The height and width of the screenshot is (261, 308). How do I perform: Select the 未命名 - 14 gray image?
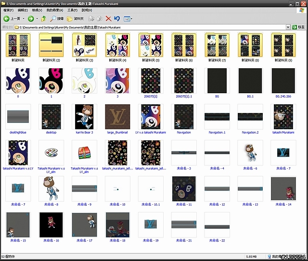tap(283, 188)
